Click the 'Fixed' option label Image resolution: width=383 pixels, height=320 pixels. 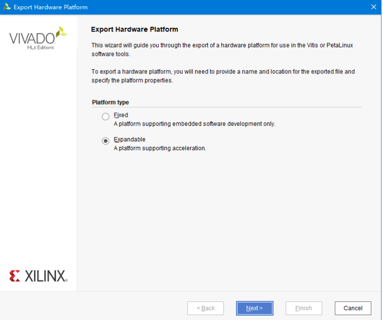pos(121,115)
